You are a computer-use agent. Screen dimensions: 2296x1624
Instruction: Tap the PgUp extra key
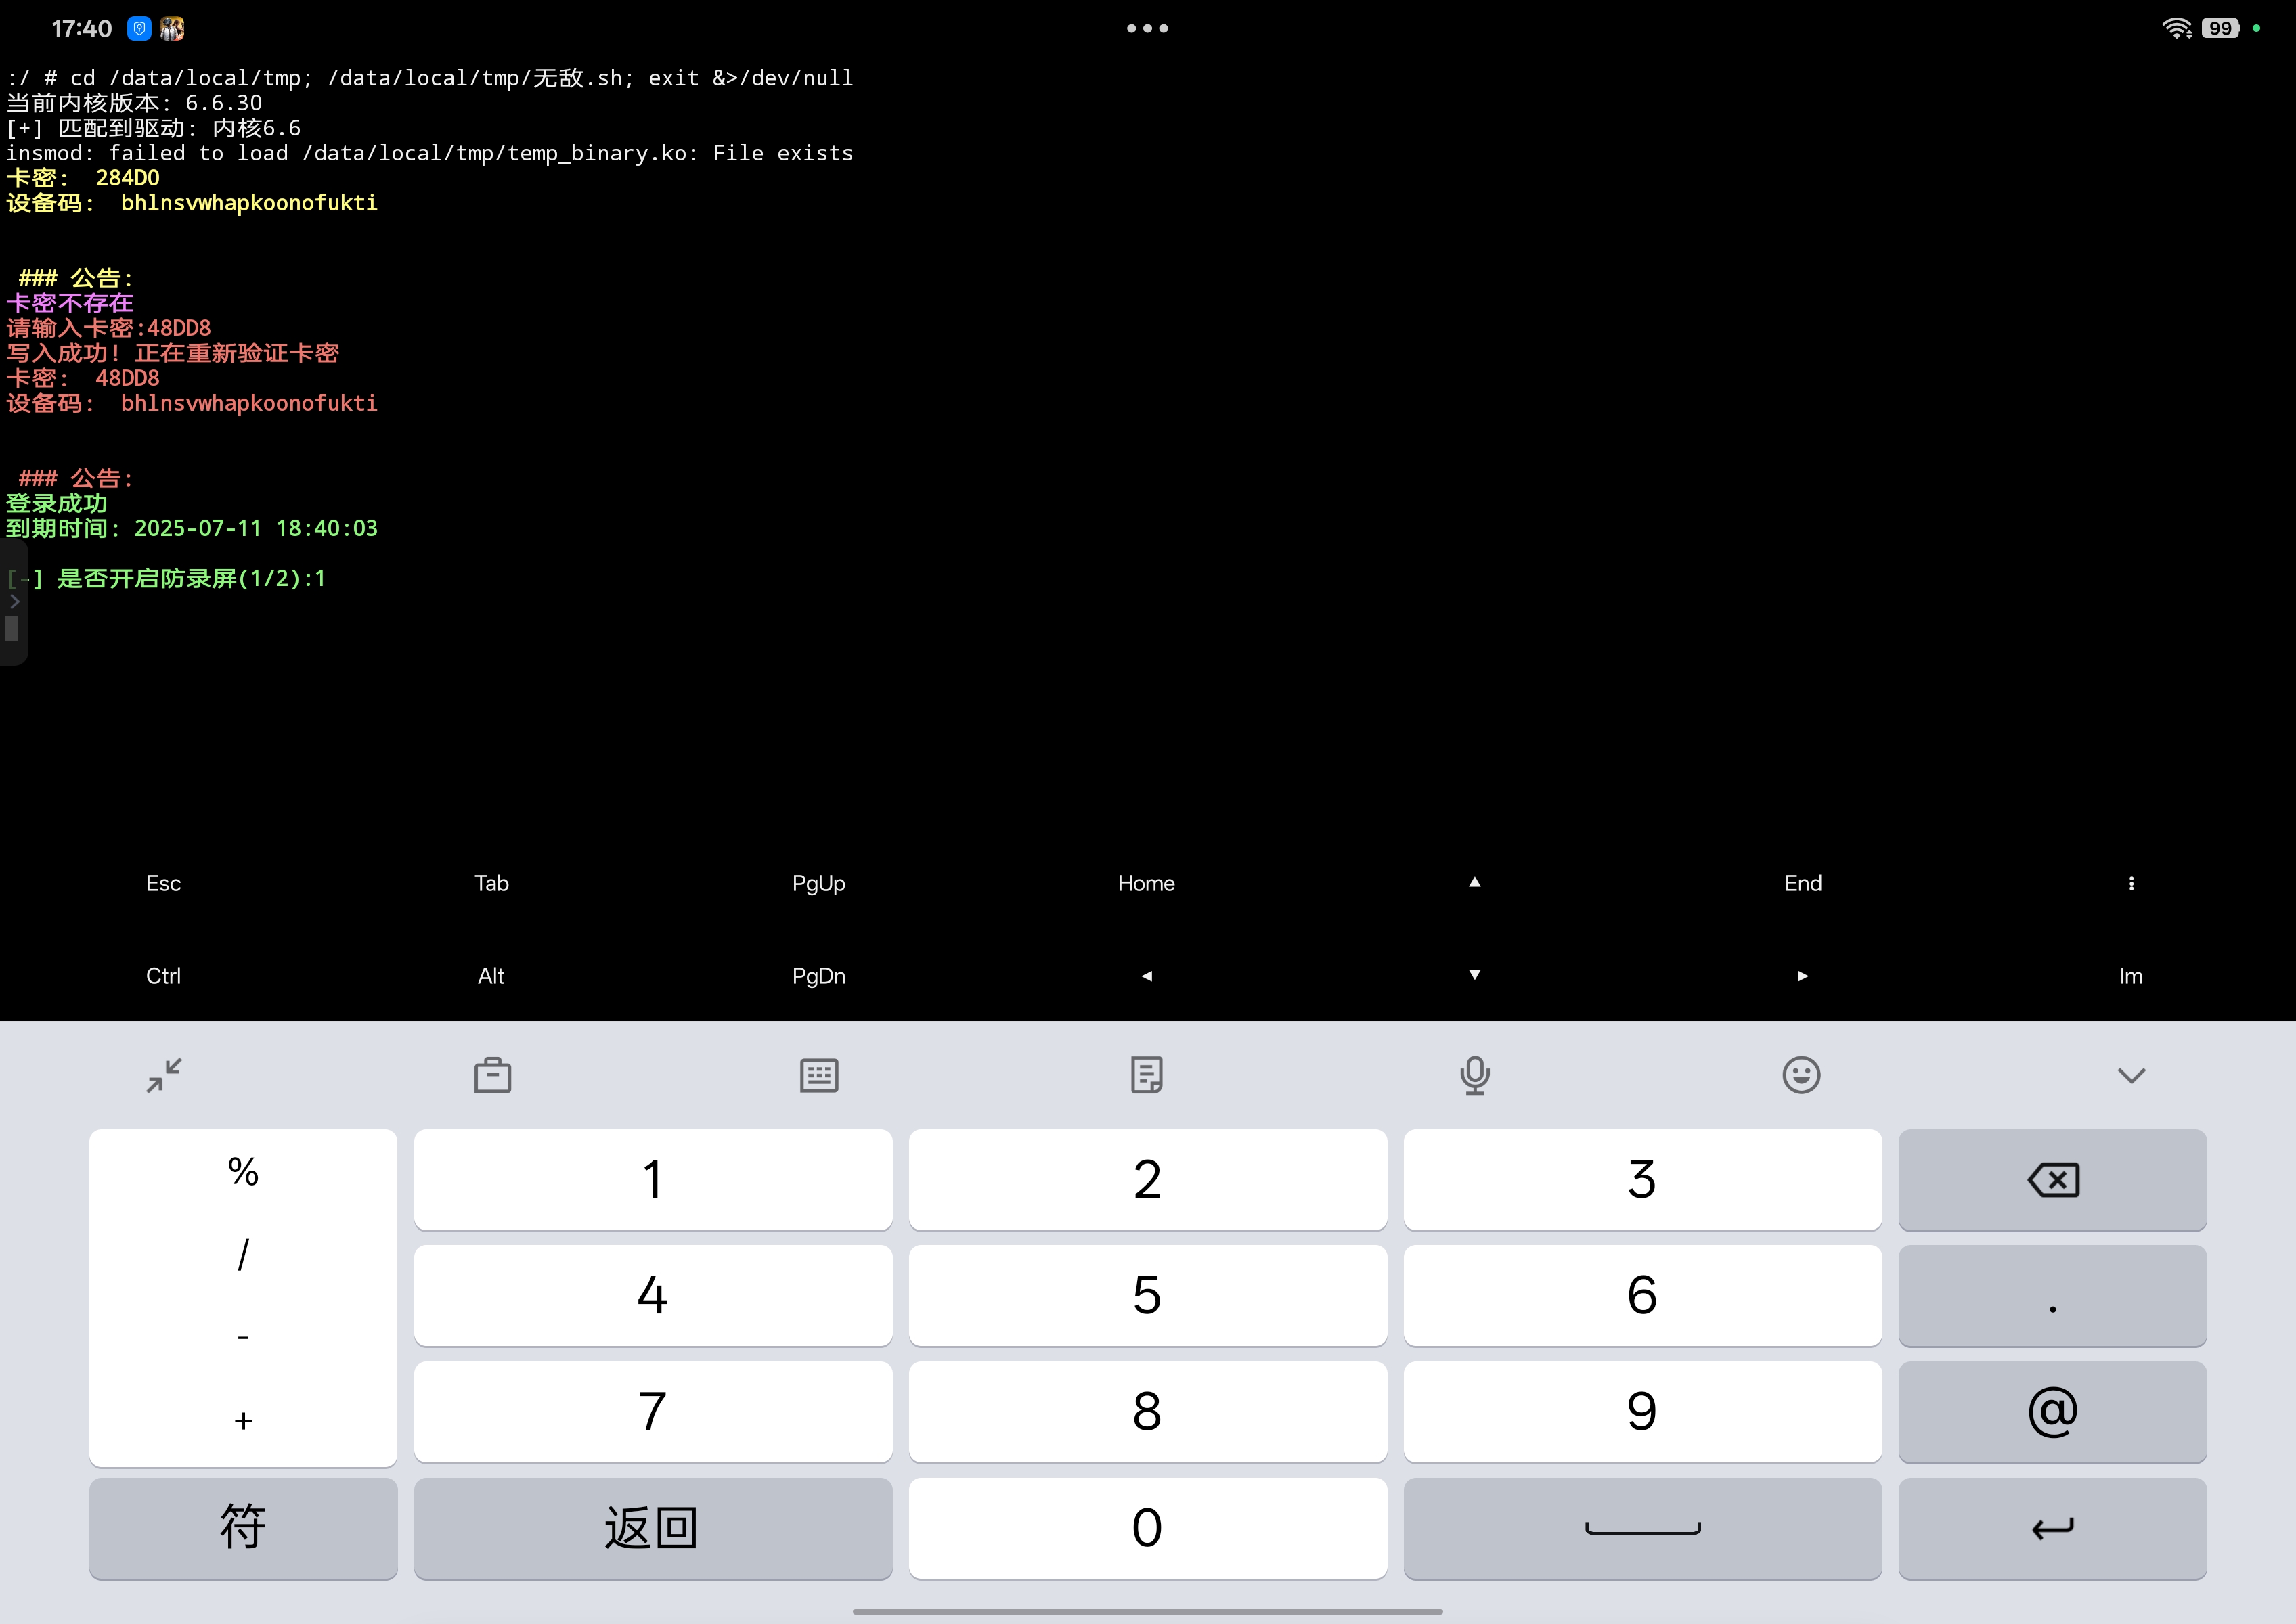coord(818,883)
